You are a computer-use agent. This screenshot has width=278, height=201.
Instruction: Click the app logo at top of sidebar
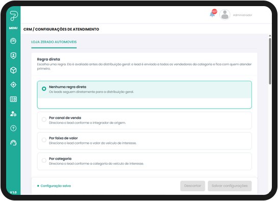14,16
